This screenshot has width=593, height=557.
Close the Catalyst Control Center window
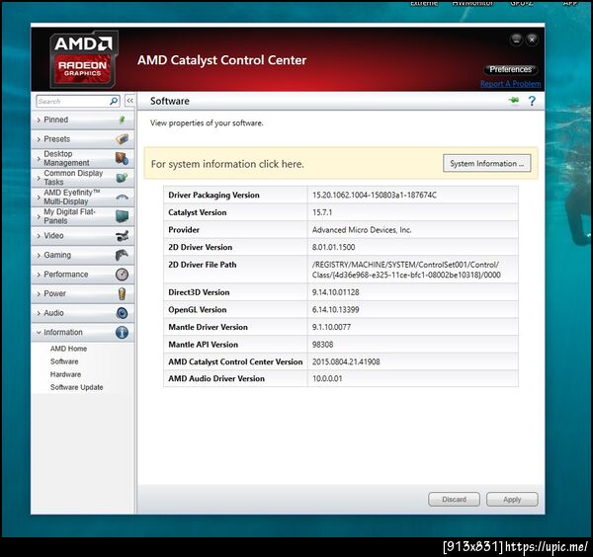532,40
